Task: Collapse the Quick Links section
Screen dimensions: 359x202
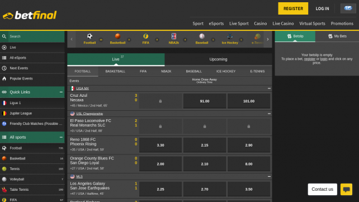Action: click(x=61, y=92)
